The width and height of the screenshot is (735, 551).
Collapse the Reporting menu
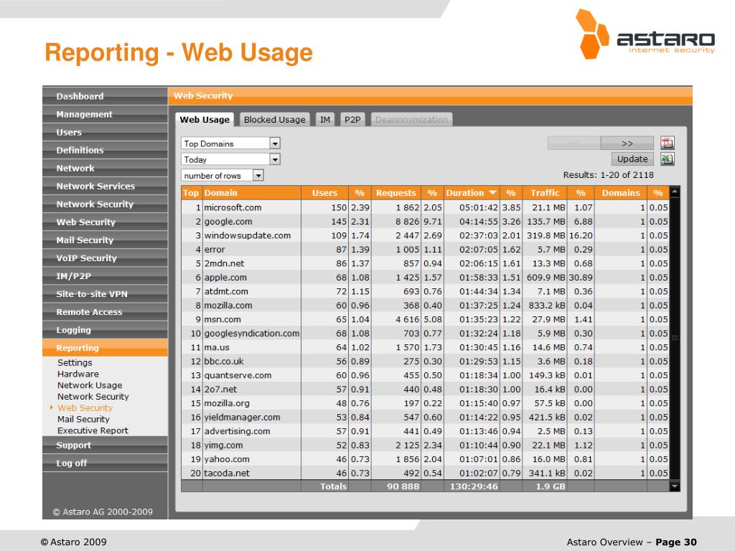(105, 348)
